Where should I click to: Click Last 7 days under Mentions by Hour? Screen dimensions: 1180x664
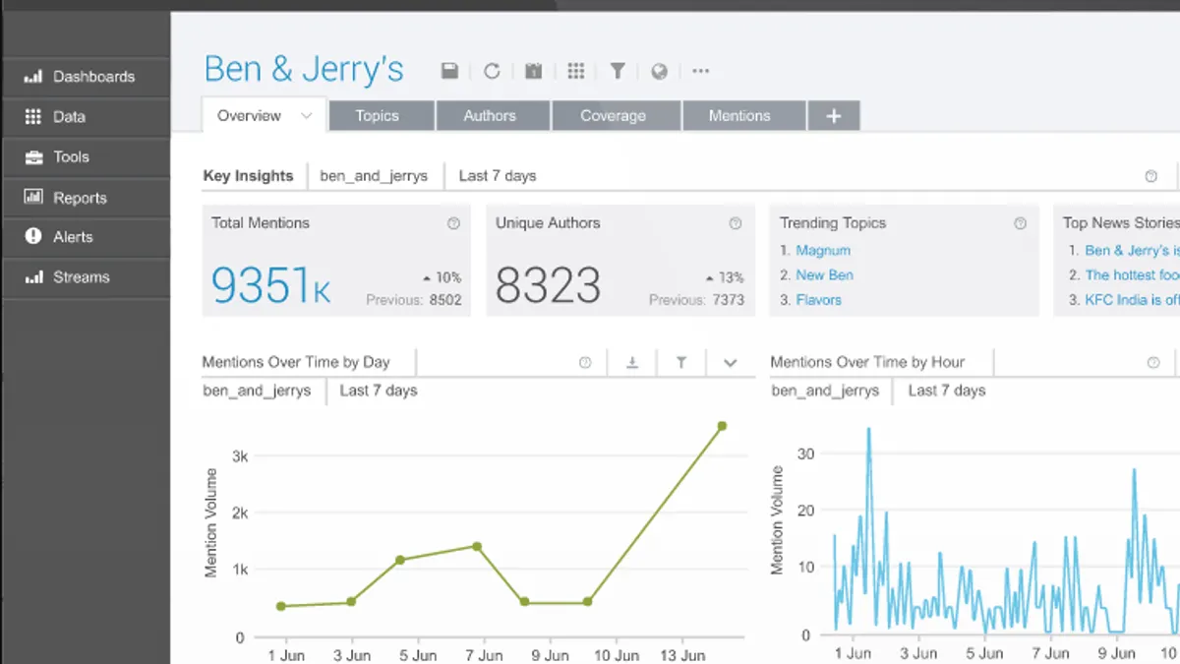coord(947,391)
